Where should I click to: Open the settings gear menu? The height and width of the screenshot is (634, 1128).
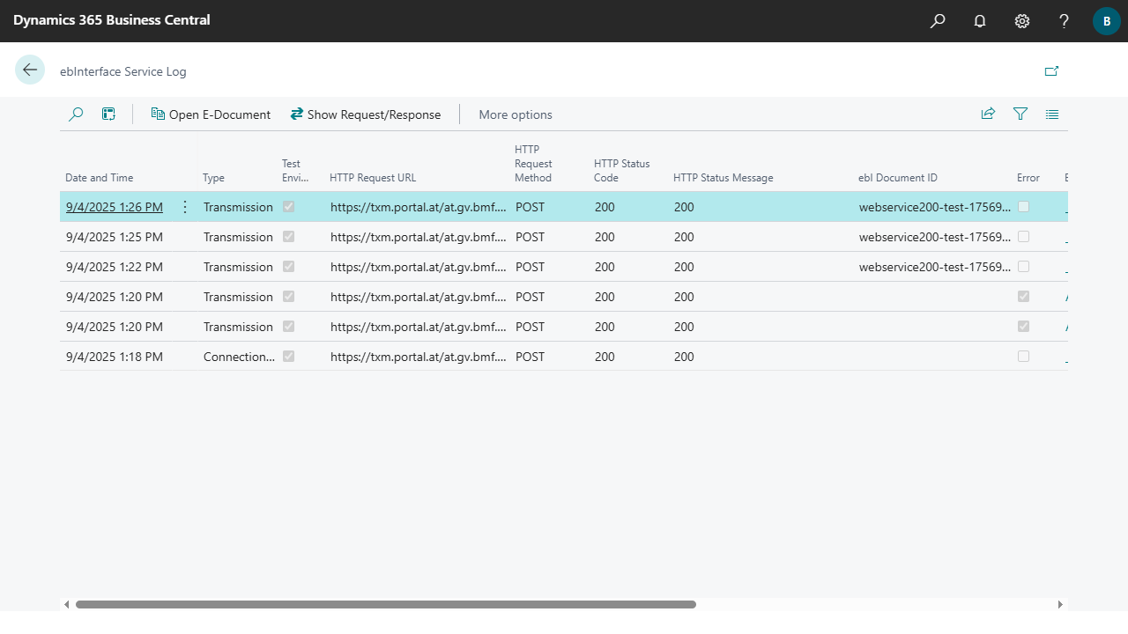point(1022,21)
